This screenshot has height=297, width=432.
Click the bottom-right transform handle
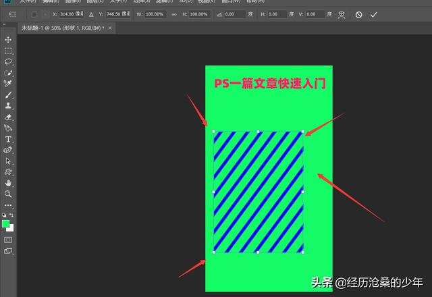click(303, 252)
